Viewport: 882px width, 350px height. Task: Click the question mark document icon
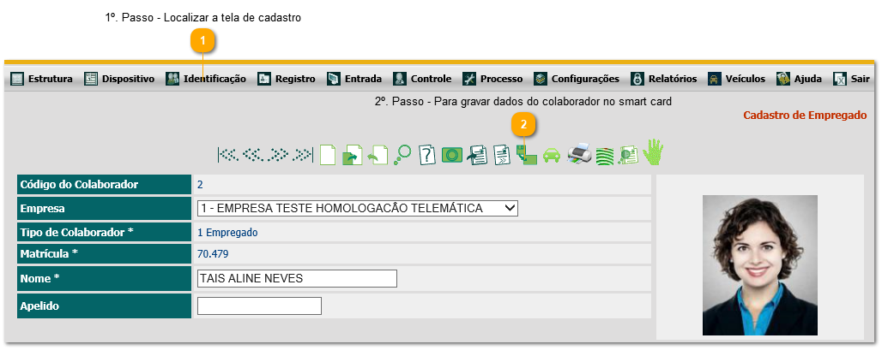tap(427, 155)
